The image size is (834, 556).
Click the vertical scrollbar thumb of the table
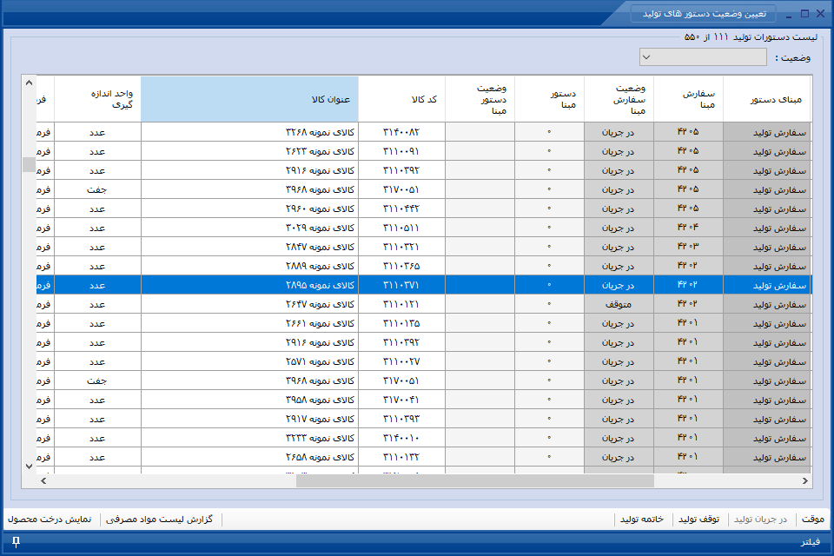coord(29,164)
